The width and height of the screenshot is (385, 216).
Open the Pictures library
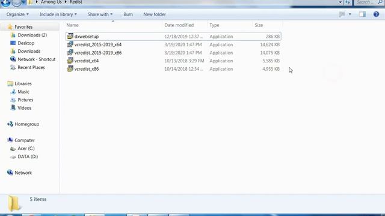(x=25, y=100)
